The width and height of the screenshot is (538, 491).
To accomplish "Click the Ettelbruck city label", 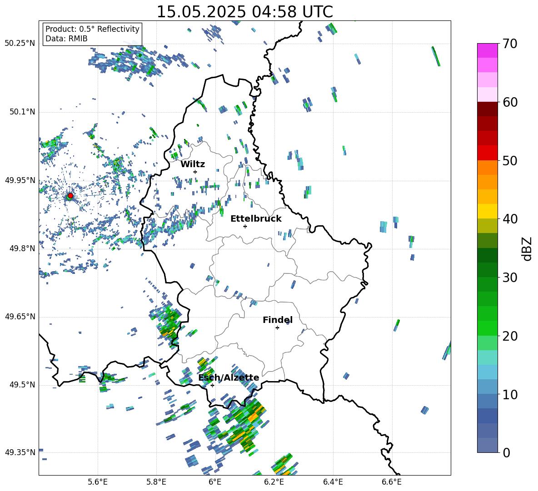I will pos(256,219).
